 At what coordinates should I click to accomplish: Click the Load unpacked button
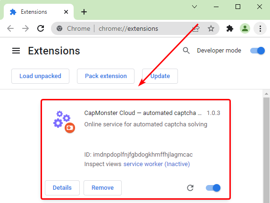(x=40, y=76)
